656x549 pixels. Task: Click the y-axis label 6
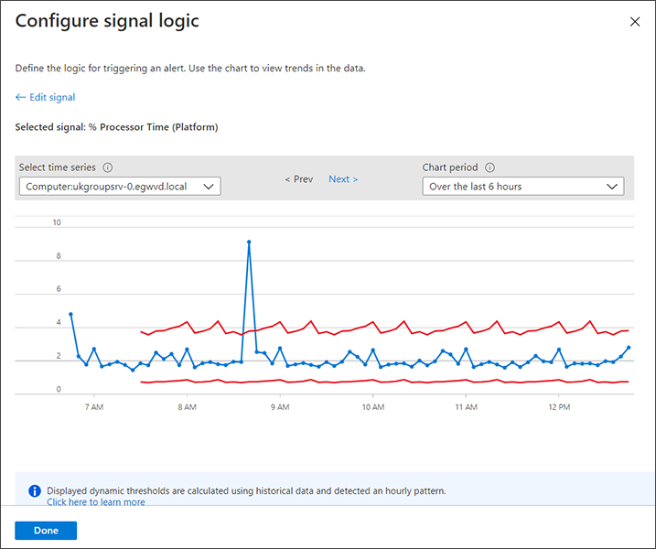click(59, 289)
